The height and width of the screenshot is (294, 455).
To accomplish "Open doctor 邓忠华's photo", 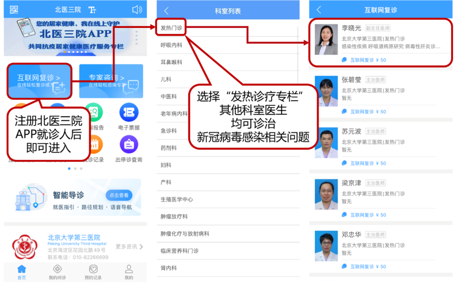I will click(326, 246).
